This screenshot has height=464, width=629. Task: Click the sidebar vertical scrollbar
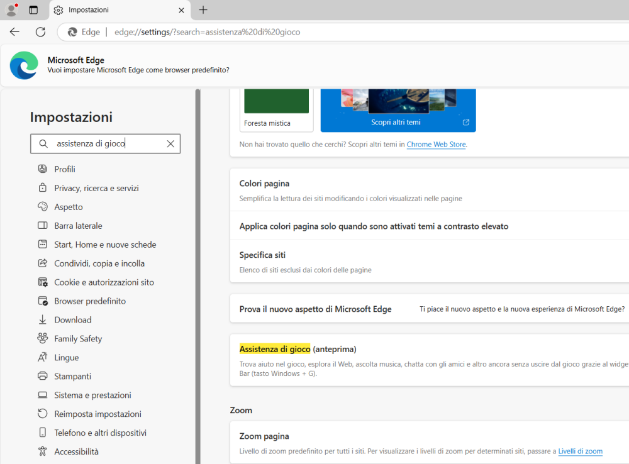(x=198, y=276)
